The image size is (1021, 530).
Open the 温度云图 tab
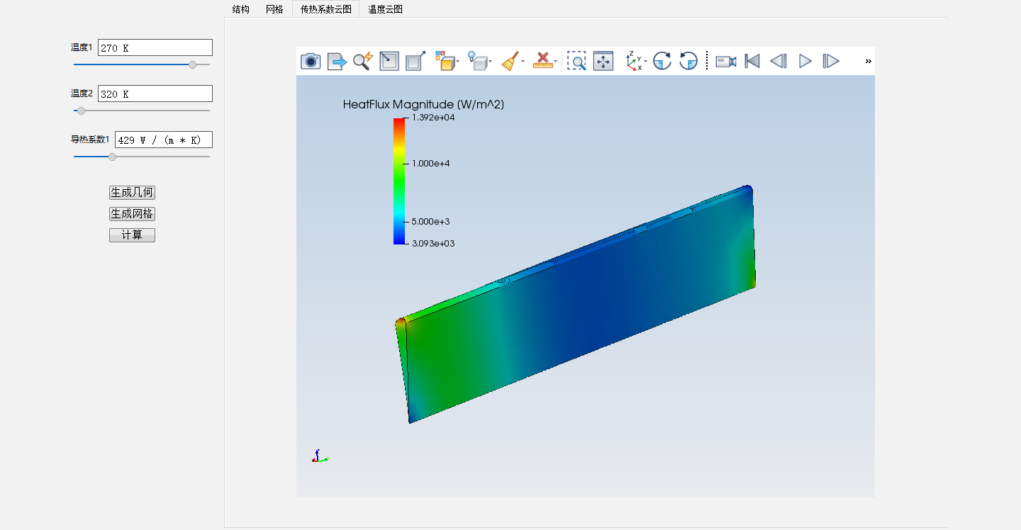pyautogui.click(x=385, y=9)
